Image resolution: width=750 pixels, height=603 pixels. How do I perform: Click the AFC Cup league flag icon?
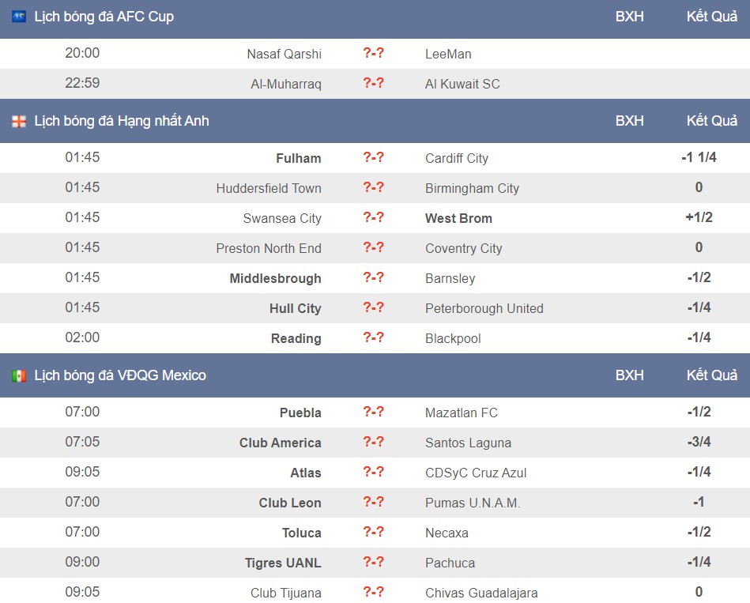[19, 17]
